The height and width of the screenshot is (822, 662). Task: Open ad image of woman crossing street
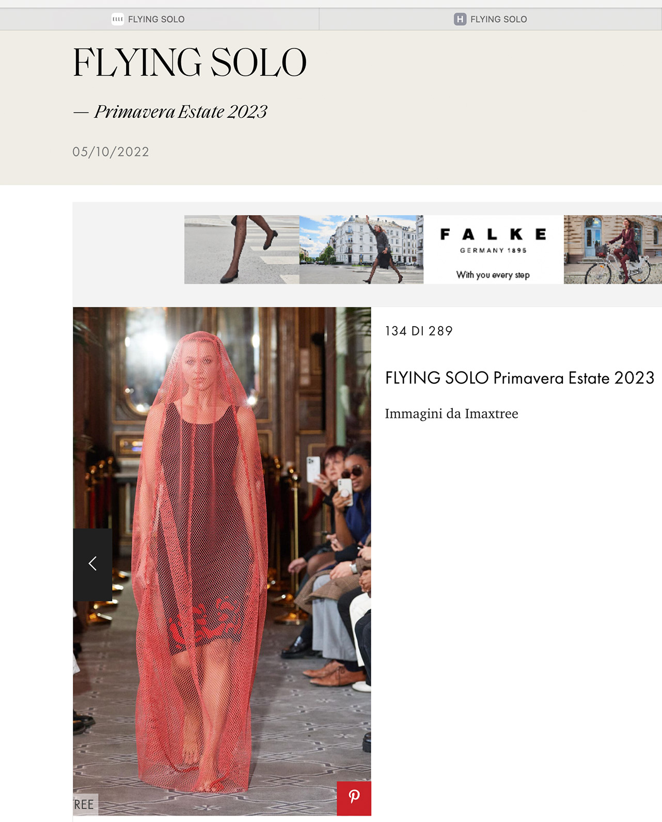point(361,249)
